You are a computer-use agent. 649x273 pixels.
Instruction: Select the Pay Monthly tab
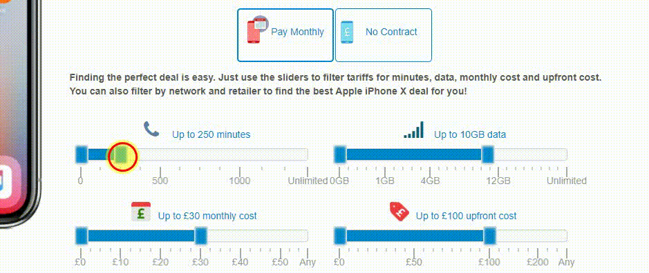pos(285,35)
